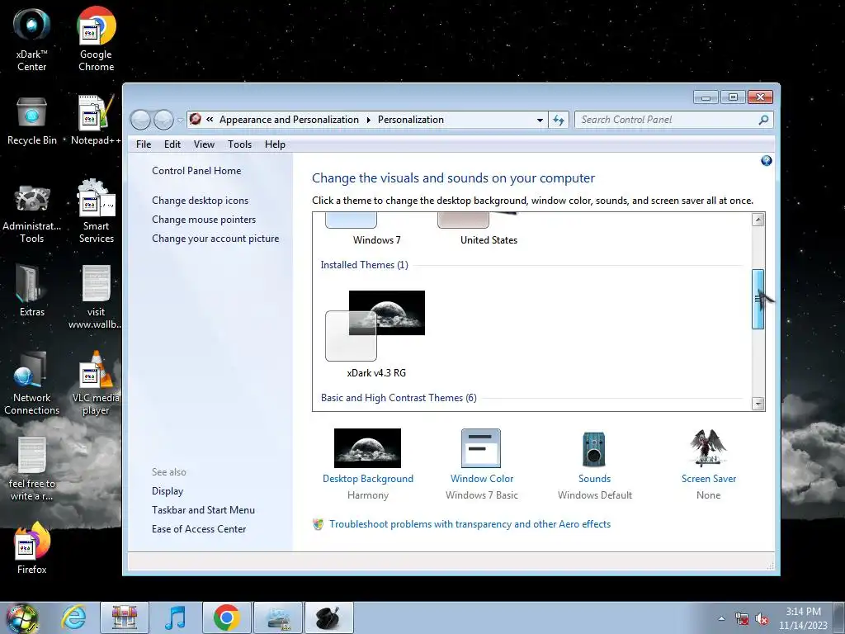Viewport: 845px width, 634px height.
Task: Click the forward navigation button
Action: tap(163, 120)
